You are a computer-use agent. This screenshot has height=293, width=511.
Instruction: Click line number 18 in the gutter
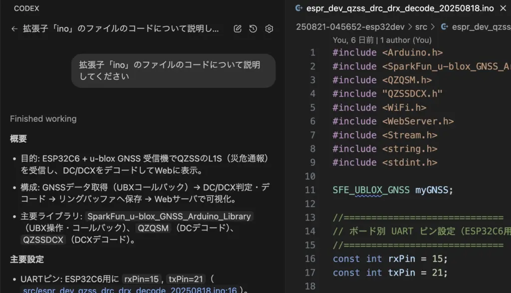310,286
